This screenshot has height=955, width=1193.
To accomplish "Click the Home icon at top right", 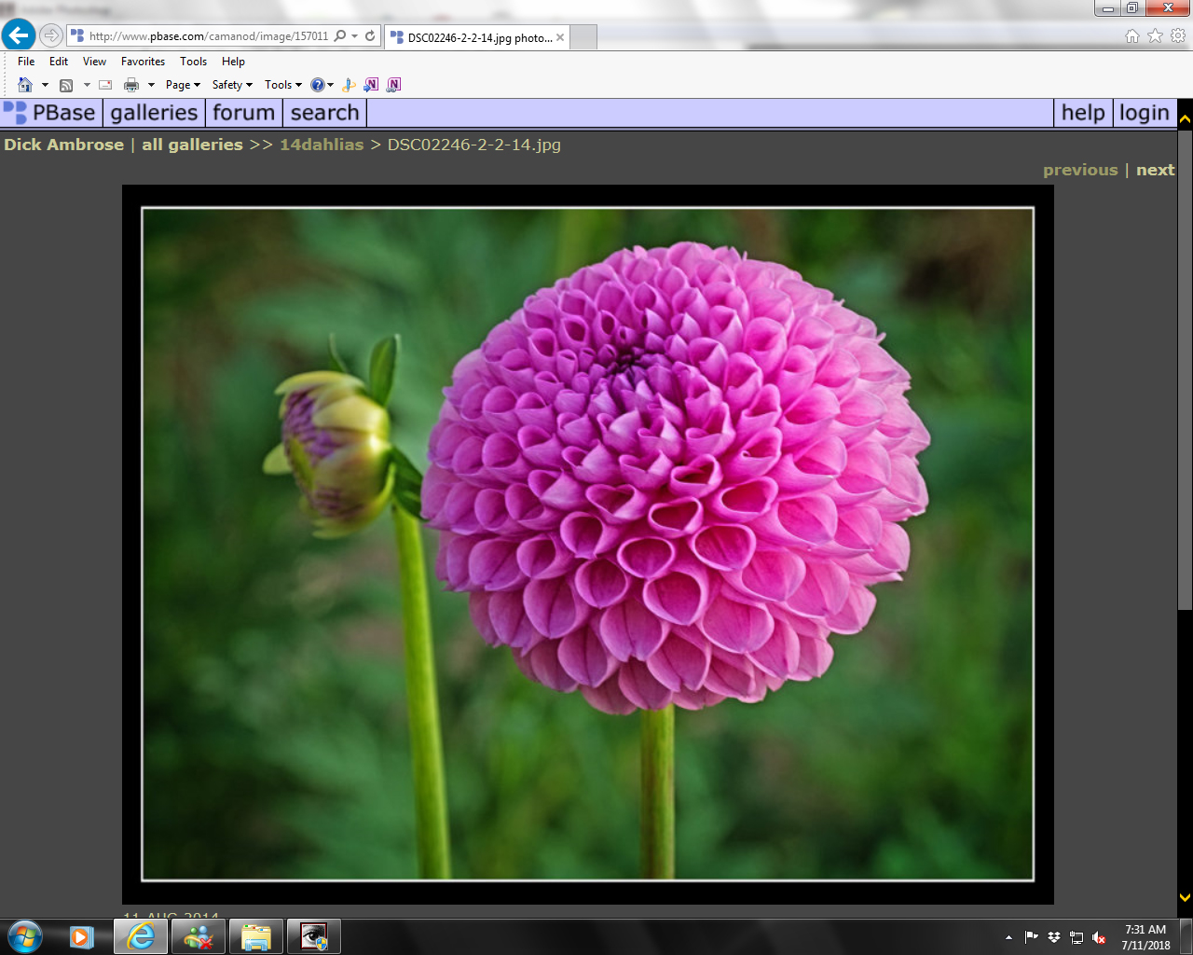I will 1132,35.
